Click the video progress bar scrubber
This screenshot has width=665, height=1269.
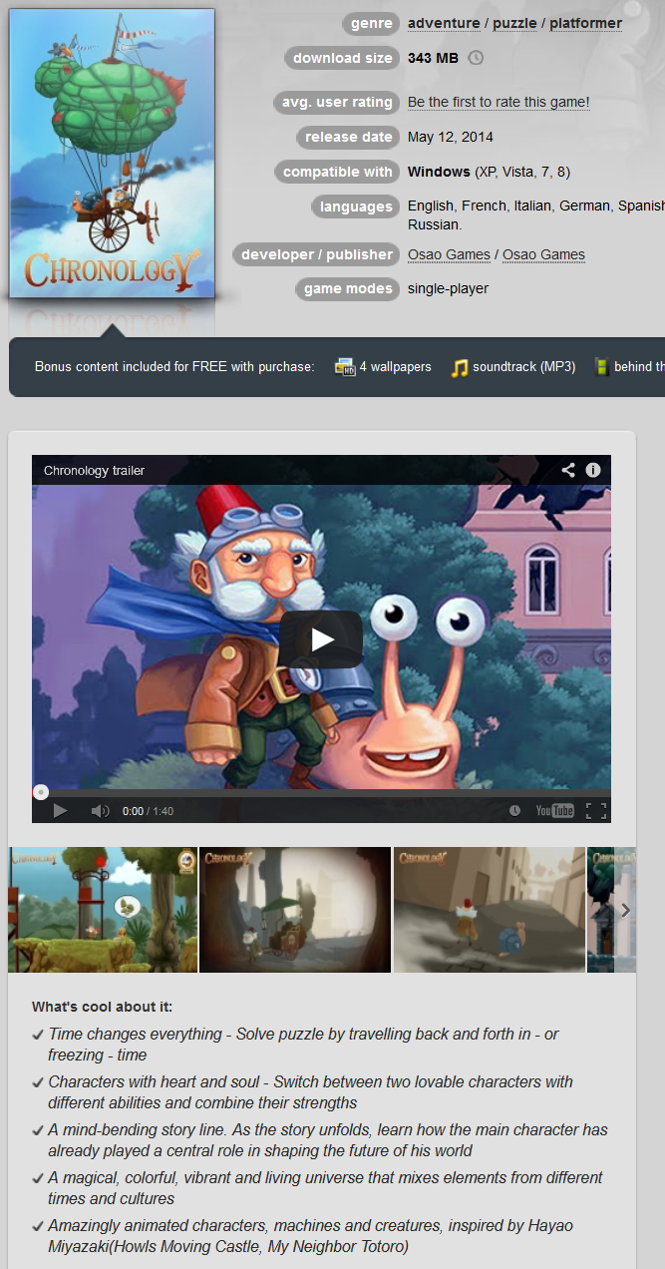(x=41, y=792)
